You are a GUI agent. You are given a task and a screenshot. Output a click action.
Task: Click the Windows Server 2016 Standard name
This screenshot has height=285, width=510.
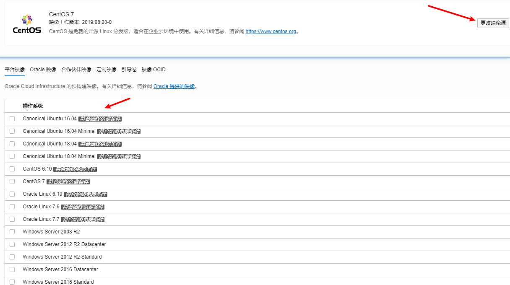pos(58,282)
